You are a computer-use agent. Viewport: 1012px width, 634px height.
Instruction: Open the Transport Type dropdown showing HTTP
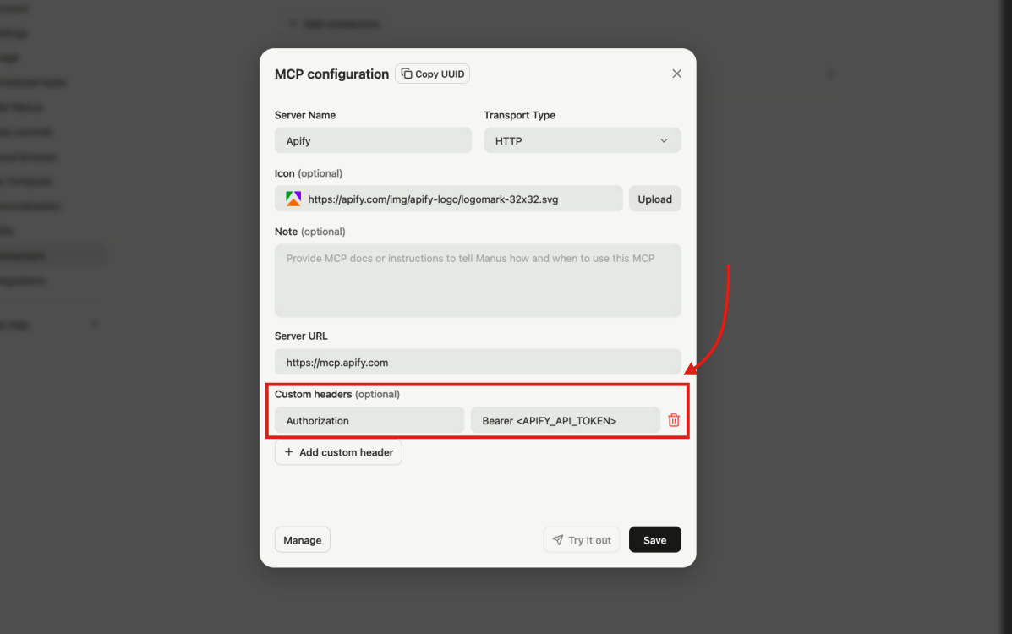(582, 140)
